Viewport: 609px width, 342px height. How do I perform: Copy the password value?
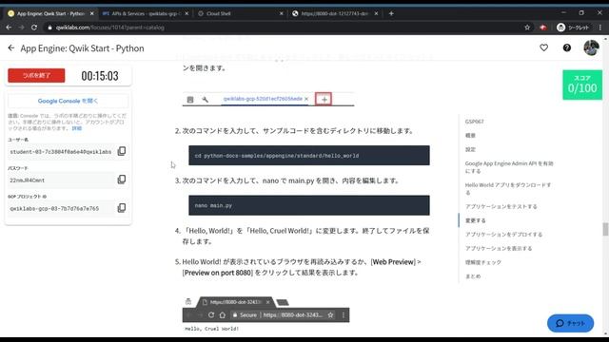tap(122, 180)
